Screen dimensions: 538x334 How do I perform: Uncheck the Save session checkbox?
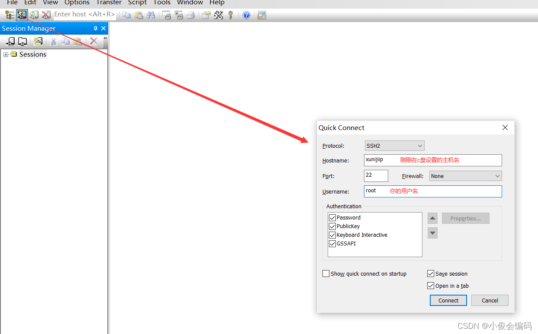[430, 274]
